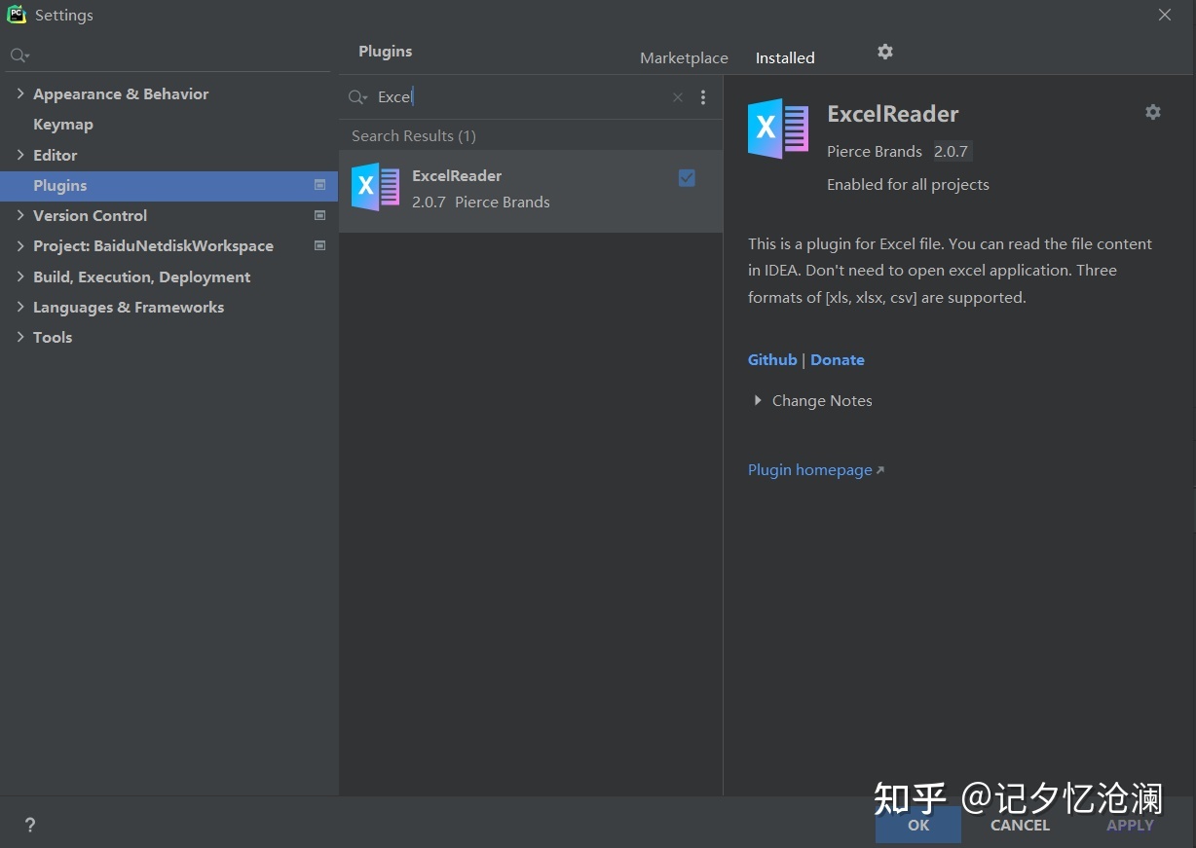Screen dimensions: 1196x848
Task: Expand the Tools settings section
Action: (x=20, y=337)
